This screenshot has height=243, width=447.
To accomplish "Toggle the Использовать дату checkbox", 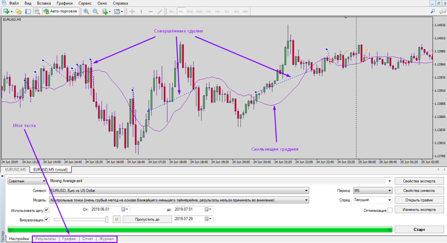I will point(47,210).
